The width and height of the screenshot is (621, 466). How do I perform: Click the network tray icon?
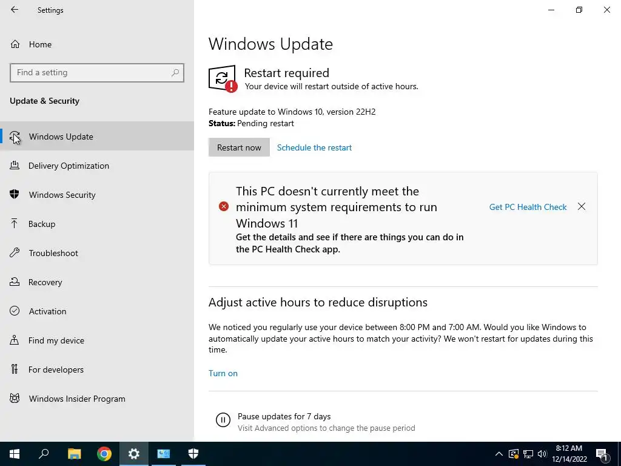[x=528, y=454]
